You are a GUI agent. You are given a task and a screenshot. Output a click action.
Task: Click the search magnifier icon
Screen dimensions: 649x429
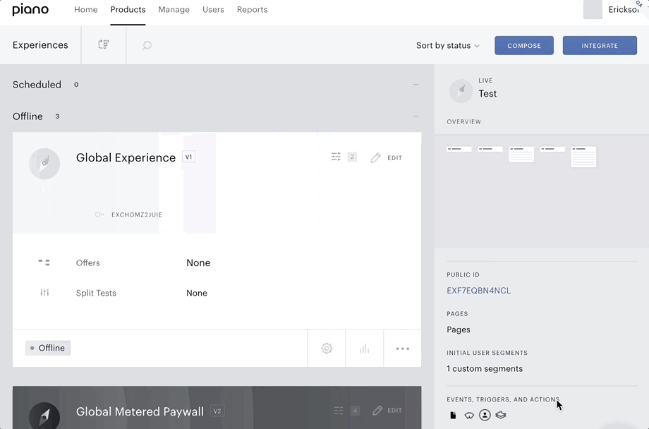pos(147,45)
